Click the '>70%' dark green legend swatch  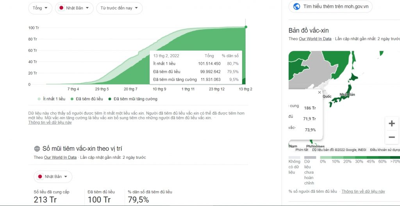(x=395, y=157)
